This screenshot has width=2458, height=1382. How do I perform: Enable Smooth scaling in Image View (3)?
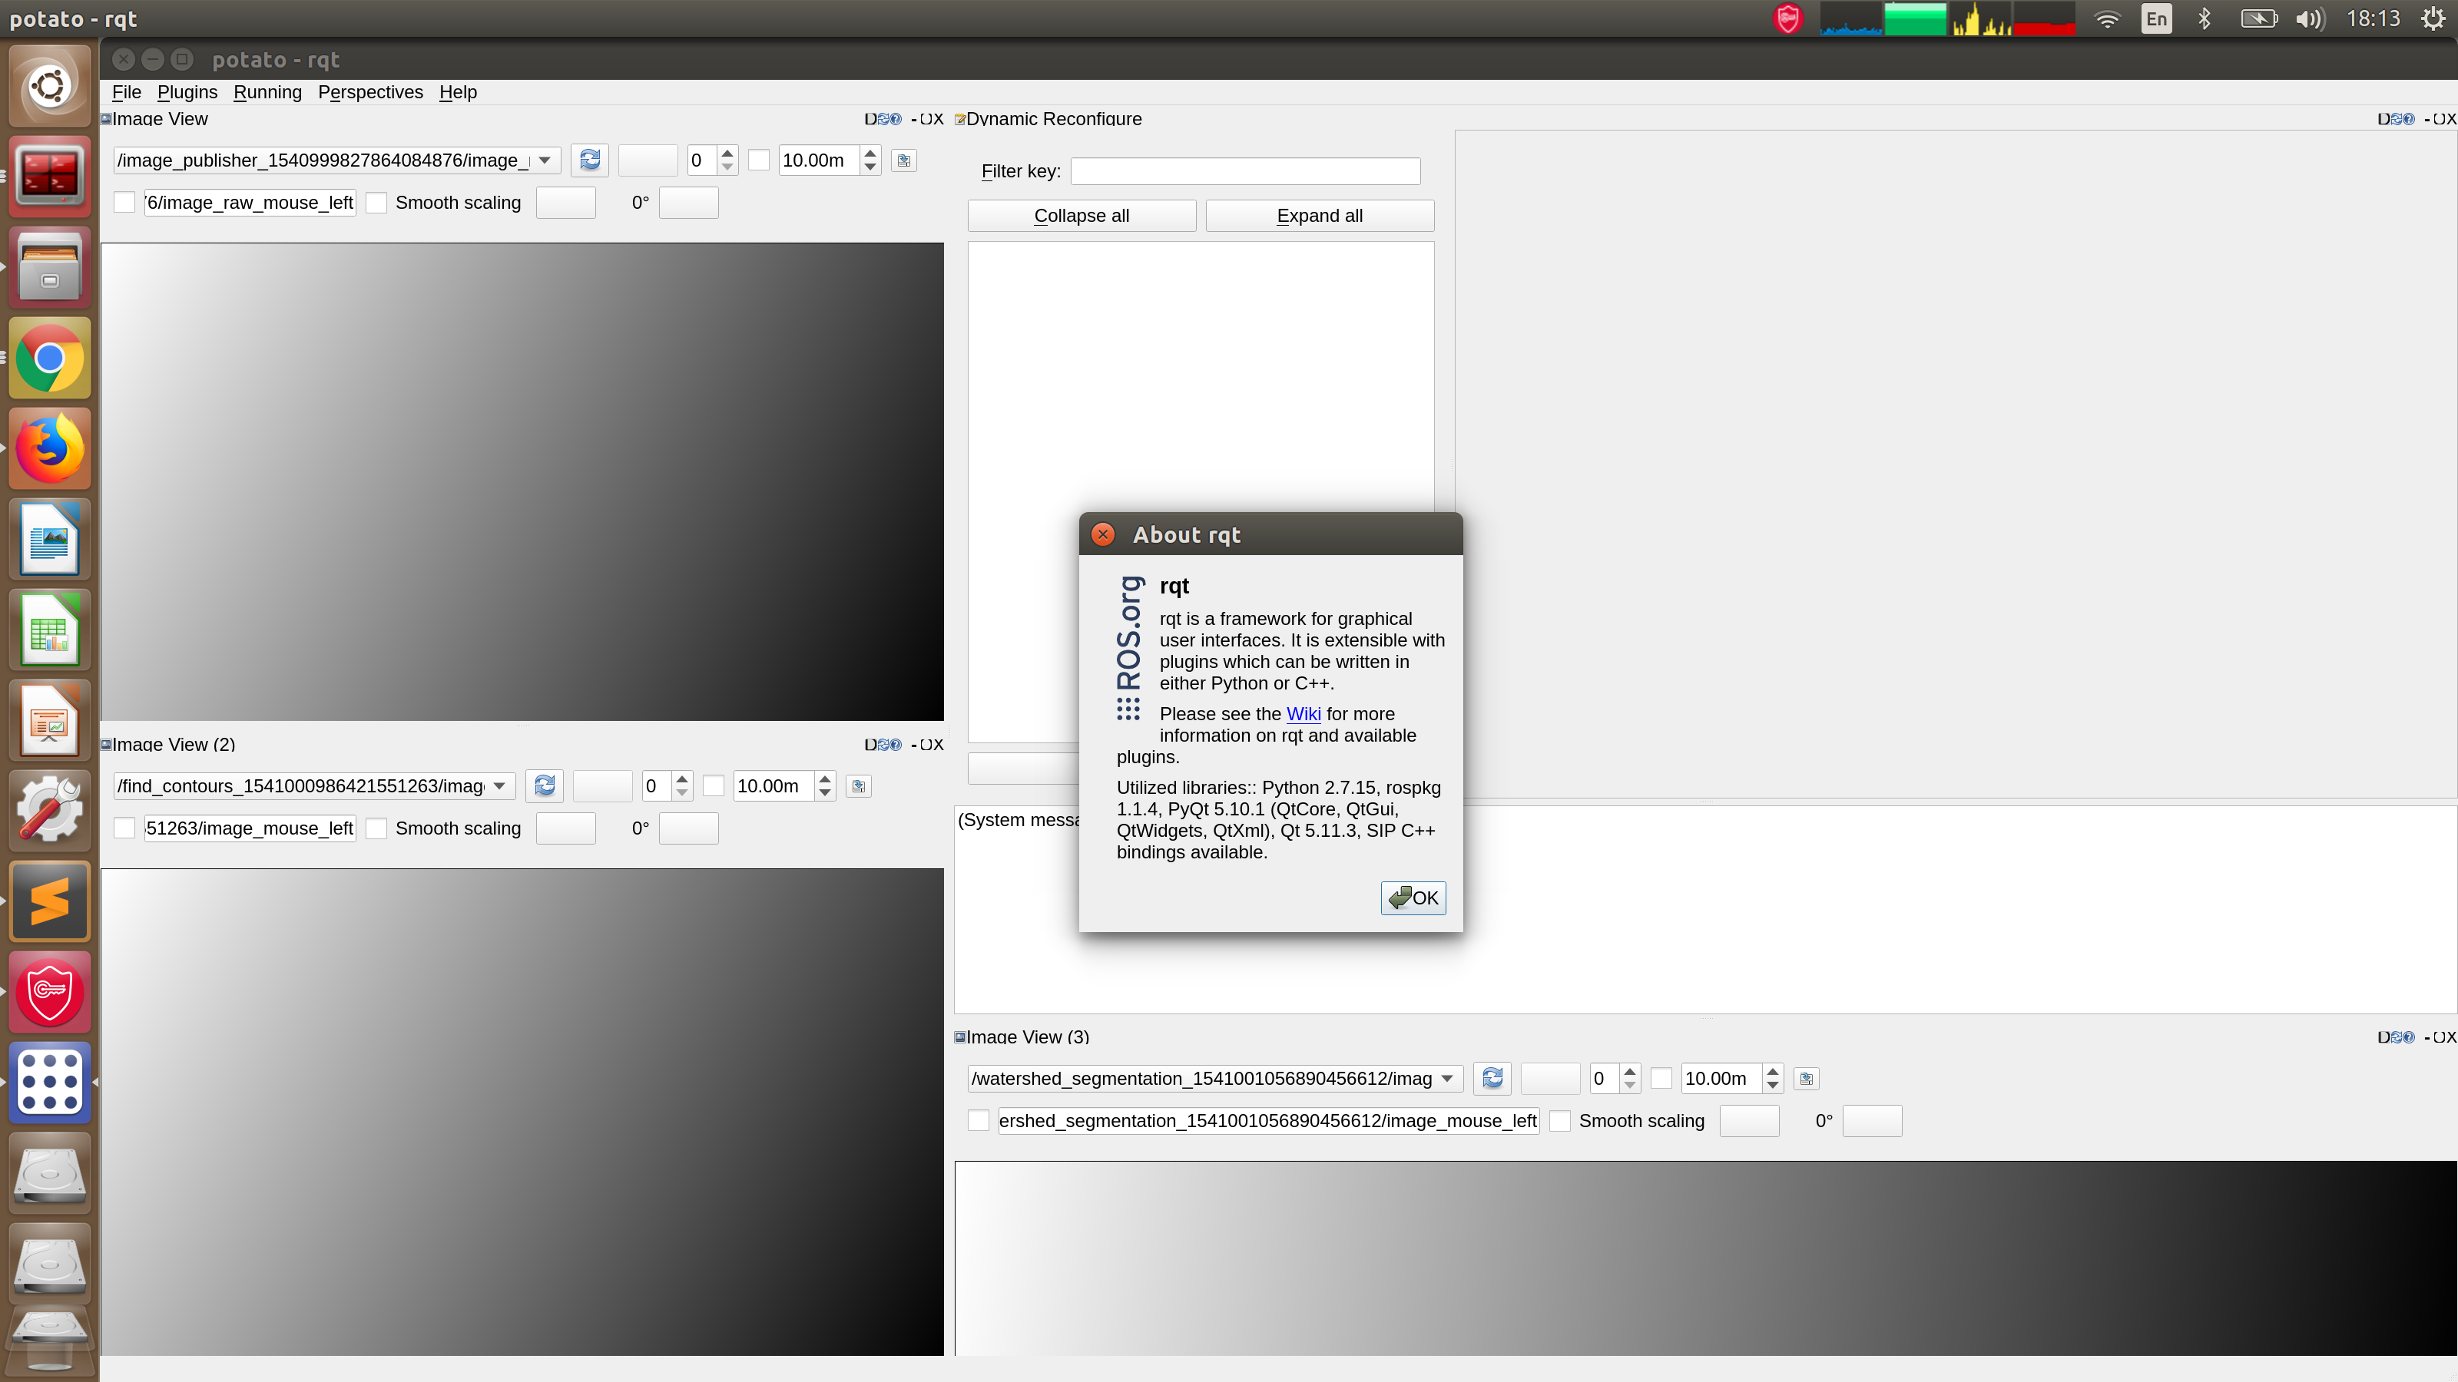tap(1560, 1121)
